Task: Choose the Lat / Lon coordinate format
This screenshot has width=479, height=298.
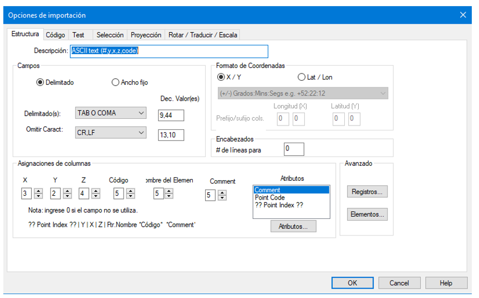Action: (302, 77)
